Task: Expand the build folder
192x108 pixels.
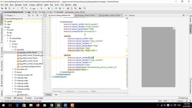Action: (x=5, y=30)
